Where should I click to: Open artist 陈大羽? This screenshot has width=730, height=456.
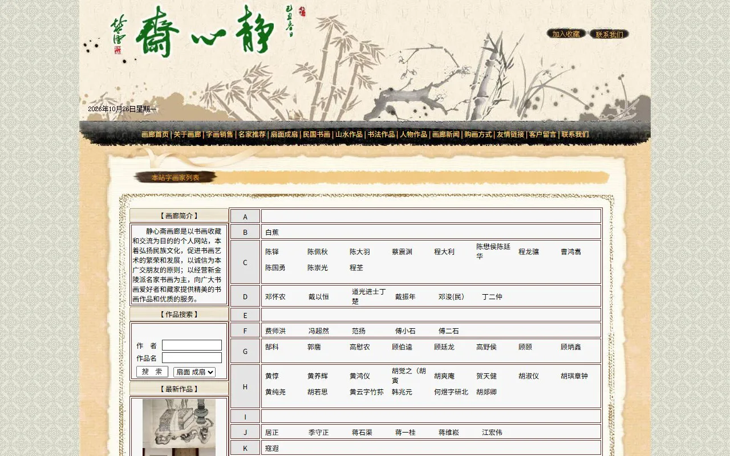(360, 252)
